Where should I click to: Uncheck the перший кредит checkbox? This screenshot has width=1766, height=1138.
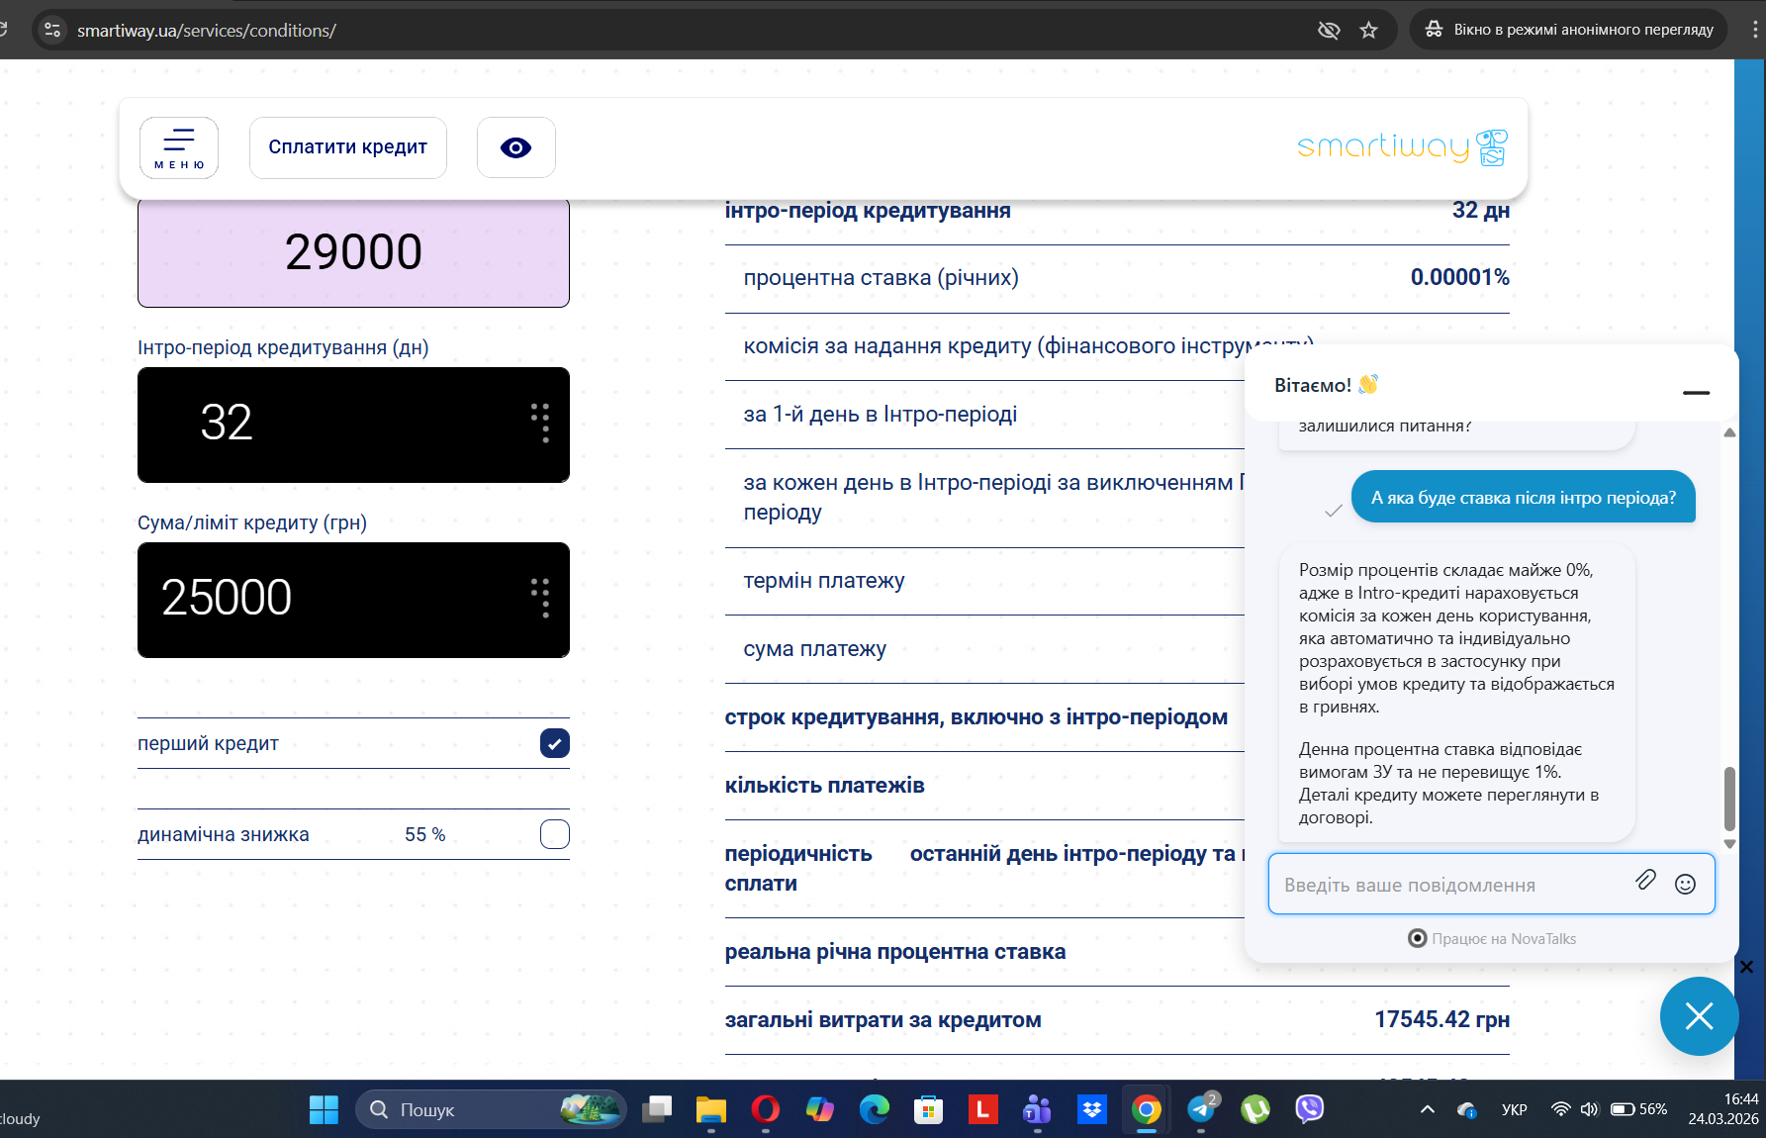[555, 743]
